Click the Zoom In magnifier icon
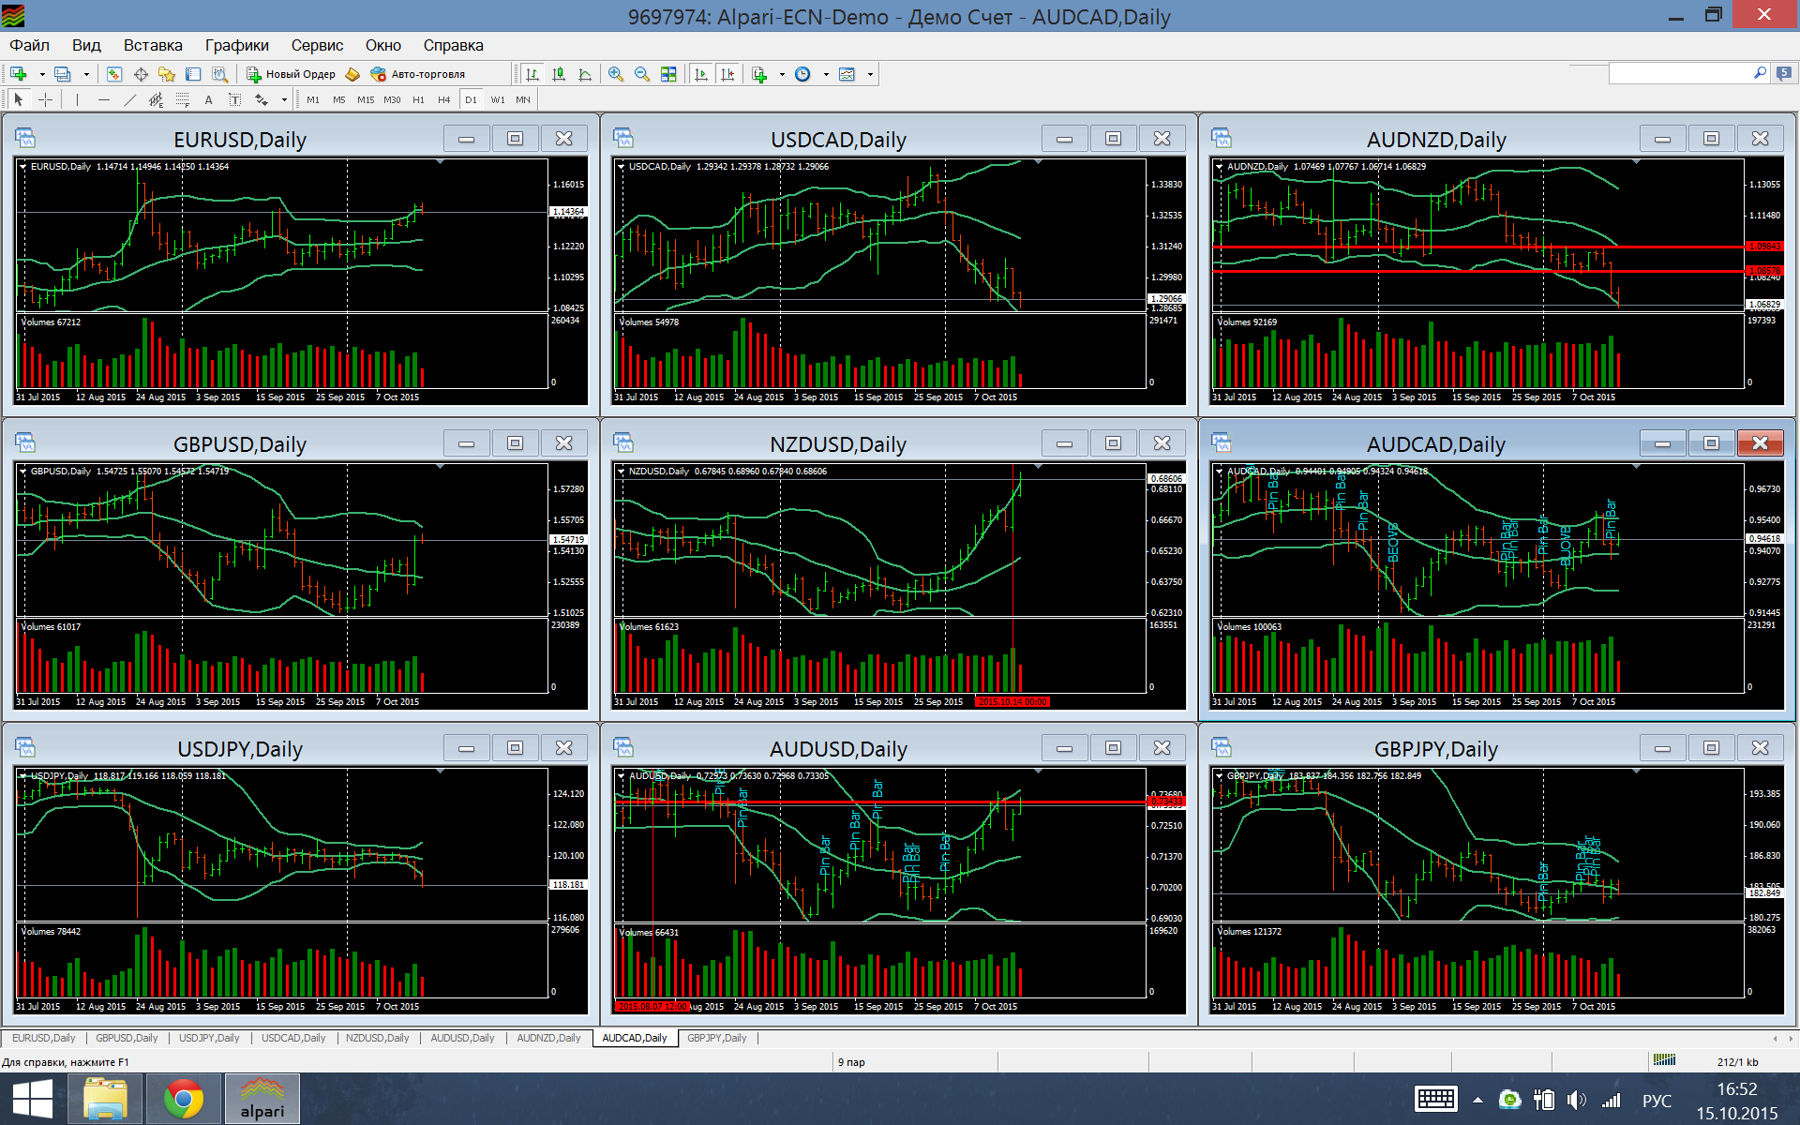Viewport: 1800px width, 1125px height. point(616,74)
